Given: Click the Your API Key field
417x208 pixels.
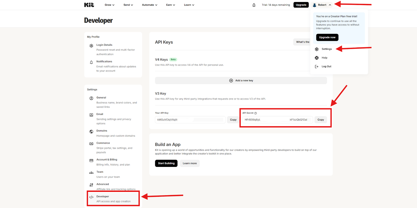Looking at the screenshot, I should point(190,120).
